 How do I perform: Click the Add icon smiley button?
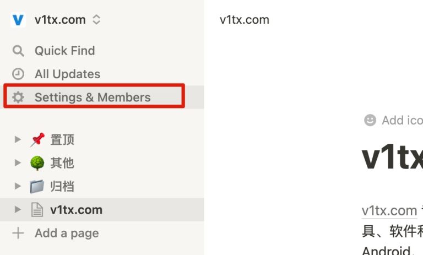click(370, 120)
